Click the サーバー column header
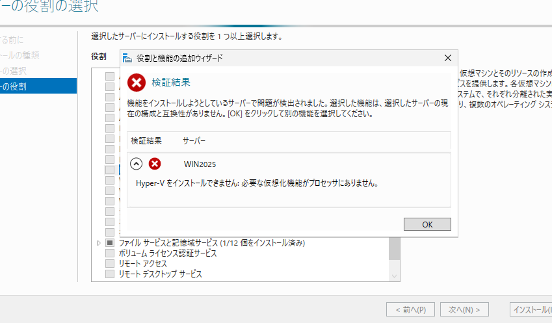Image resolution: width=552 pixels, height=323 pixels. coord(194,140)
